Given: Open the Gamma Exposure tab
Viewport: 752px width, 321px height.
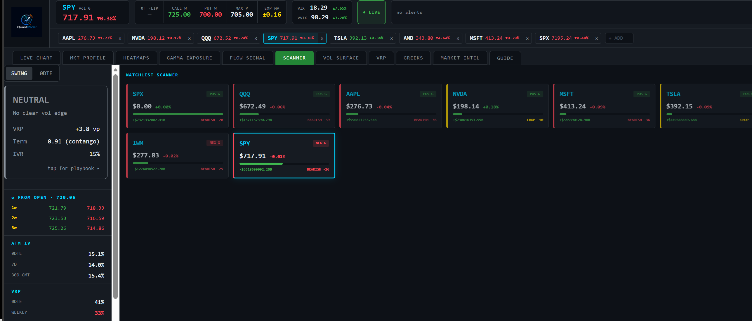Looking at the screenshot, I should pyautogui.click(x=190, y=58).
